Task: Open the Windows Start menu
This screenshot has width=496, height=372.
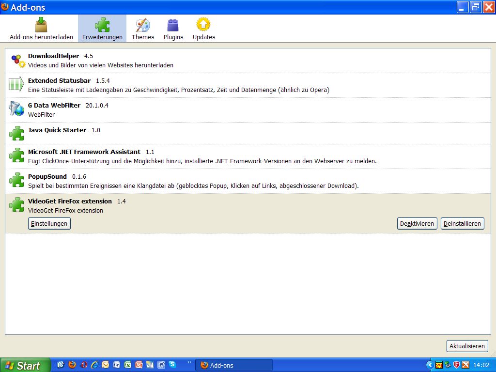Action: pyautogui.click(x=25, y=365)
